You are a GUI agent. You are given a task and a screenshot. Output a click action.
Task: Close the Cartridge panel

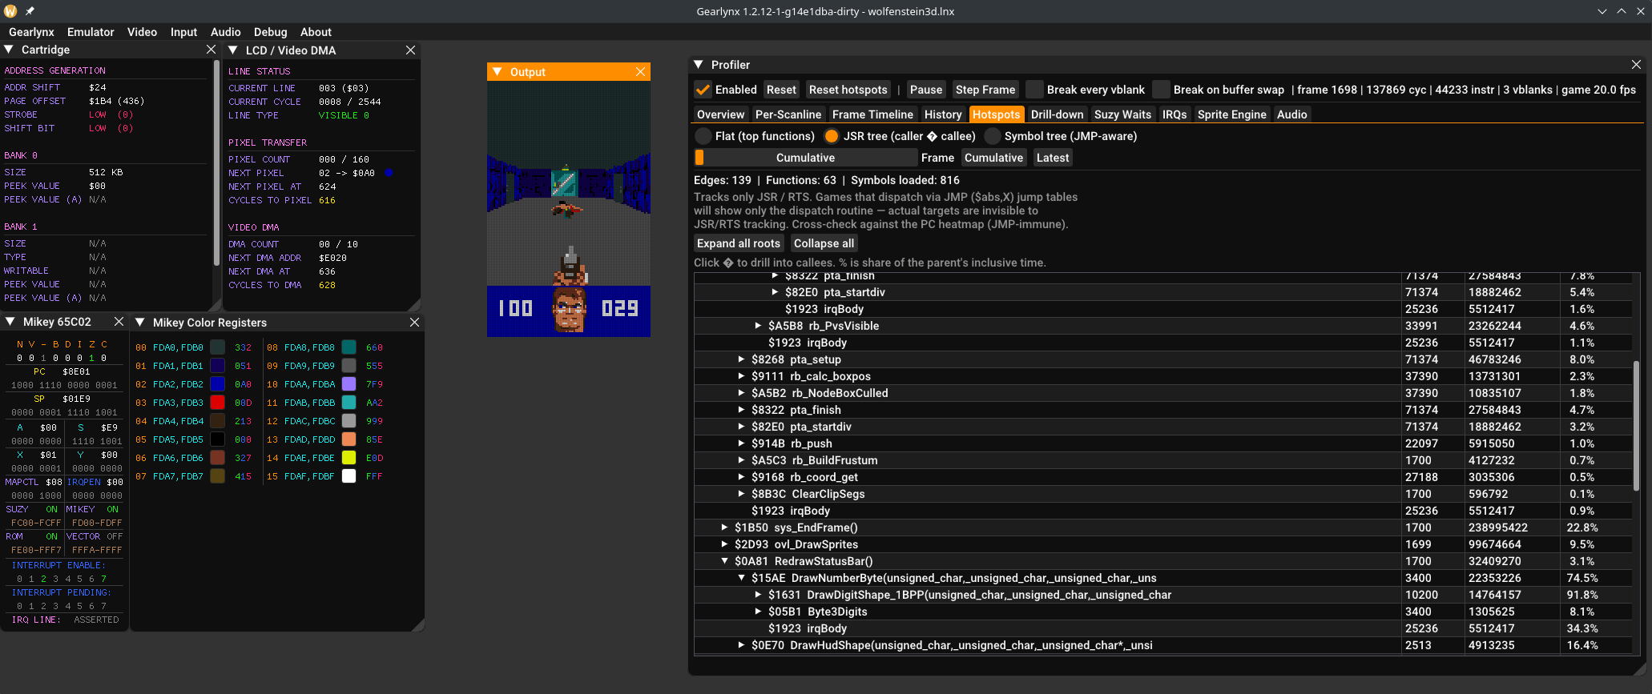click(211, 50)
